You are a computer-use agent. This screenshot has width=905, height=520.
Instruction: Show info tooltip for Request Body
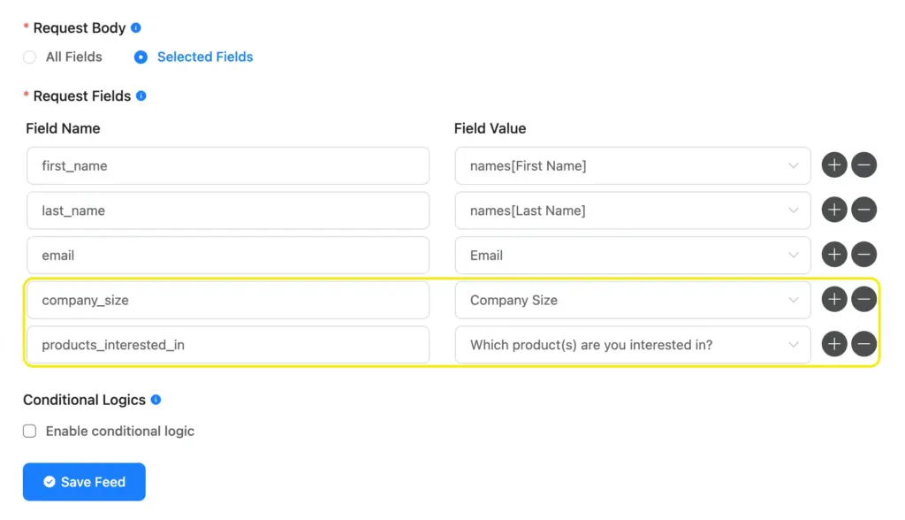coord(135,27)
